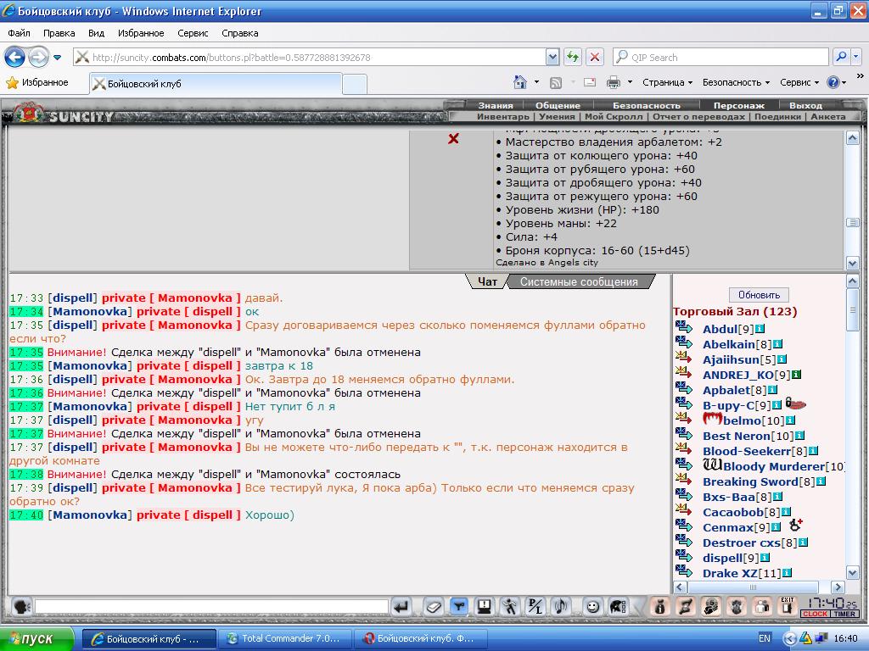This screenshot has height=651, width=869.
Task: Click the eraser clear-chat icon
Action: tap(433, 607)
